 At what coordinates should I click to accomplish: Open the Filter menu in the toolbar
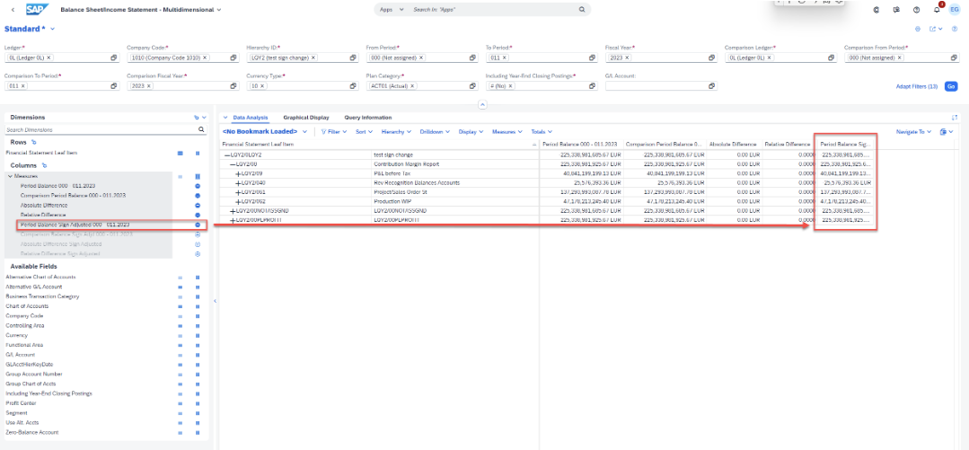(334, 132)
